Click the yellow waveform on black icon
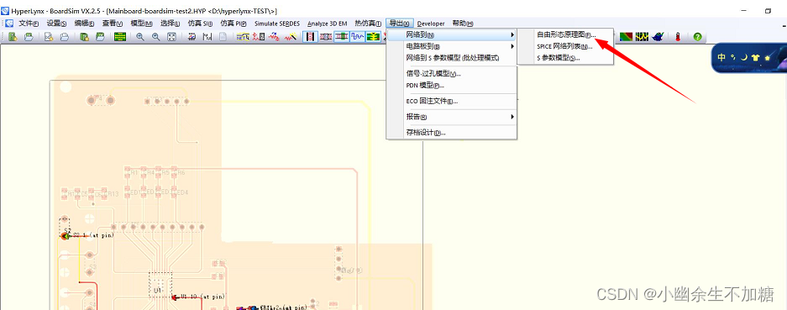This screenshot has width=787, height=310. point(642,37)
